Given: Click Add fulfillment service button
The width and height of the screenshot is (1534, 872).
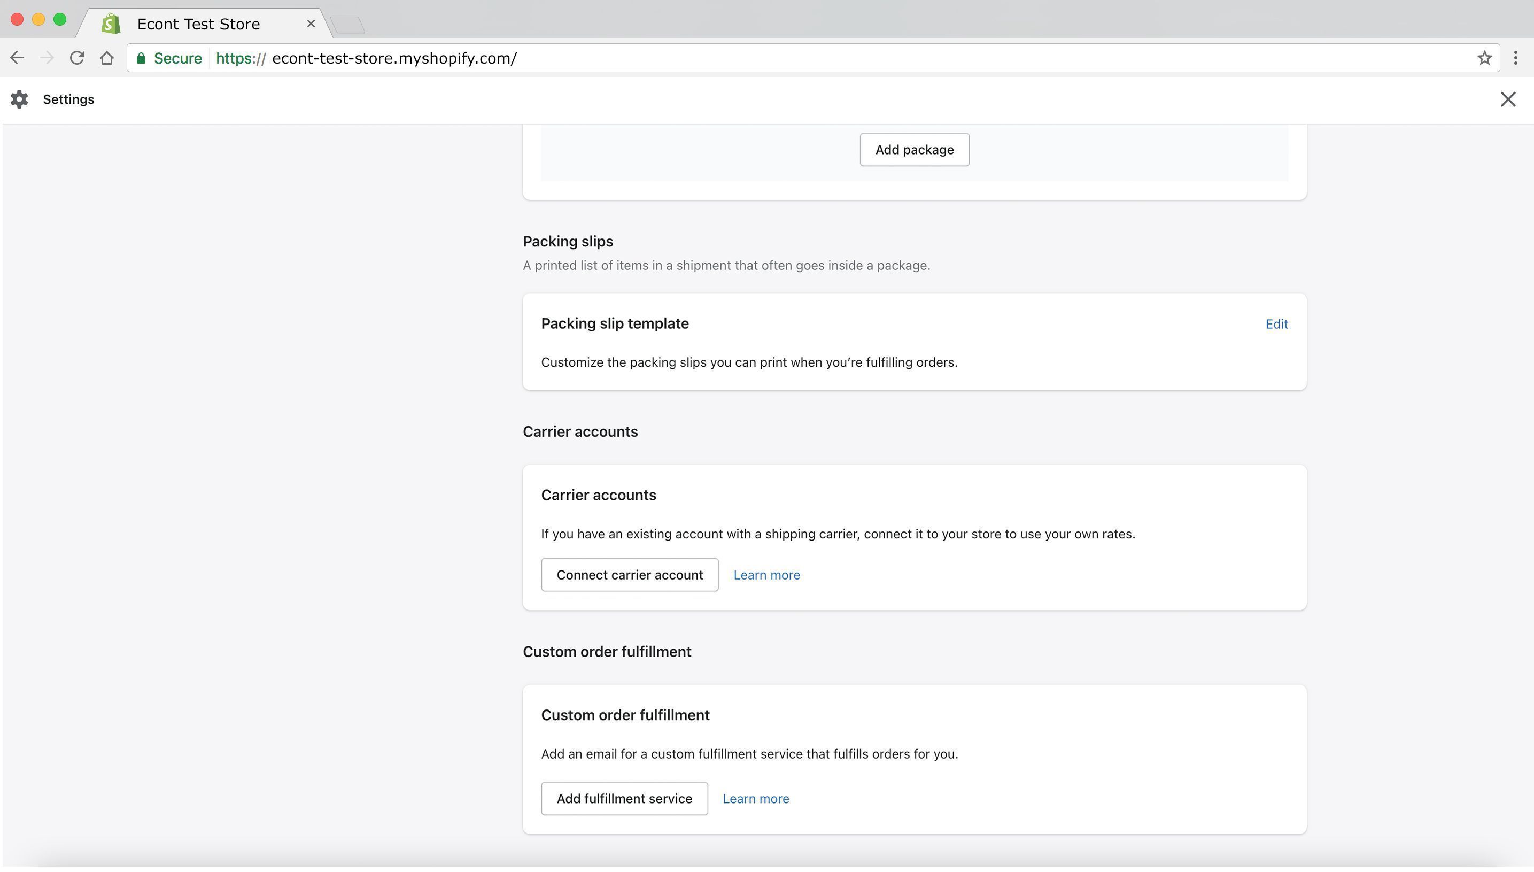Looking at the screenshot, I should click(624, 798).
